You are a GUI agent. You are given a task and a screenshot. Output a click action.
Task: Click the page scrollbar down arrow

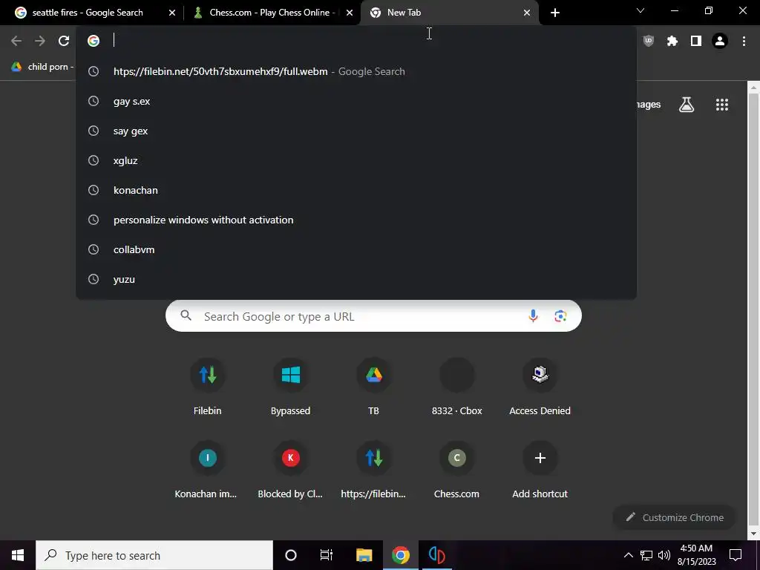pyautogui.click(x=753, y=534)
